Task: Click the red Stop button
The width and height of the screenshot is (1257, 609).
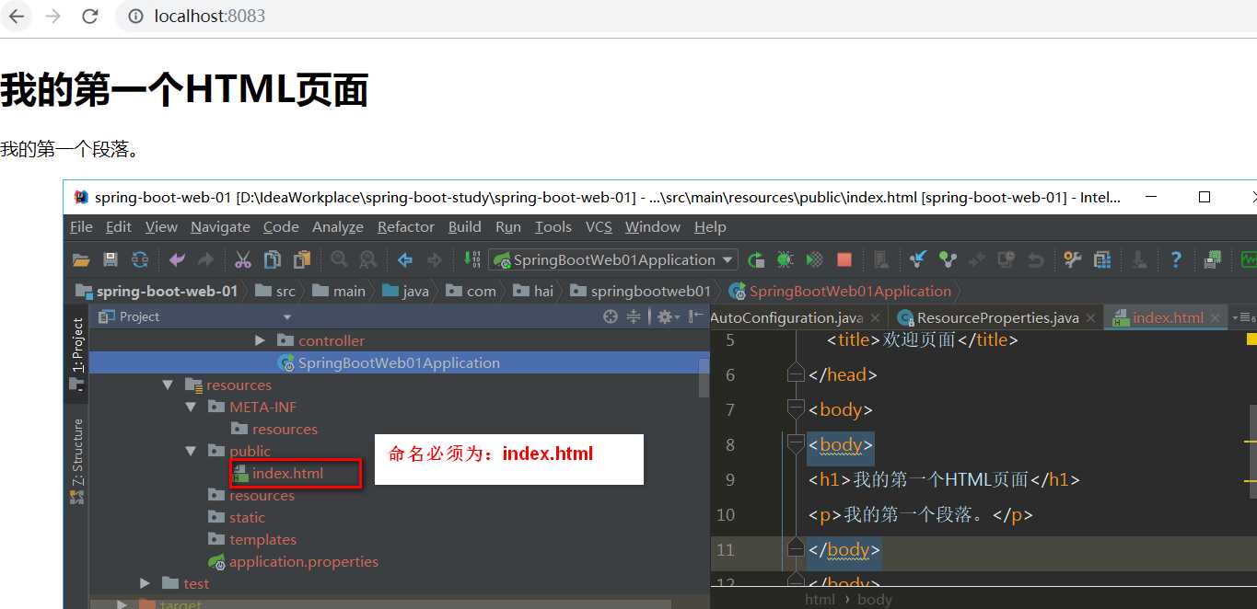Action: click(x=844, y=260)
